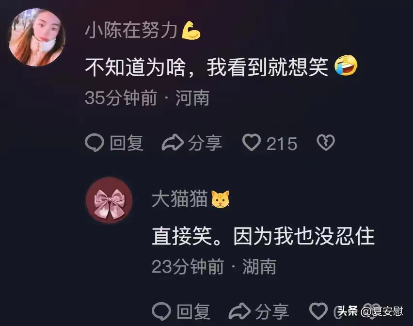Tap share arrow icon under first comment
Viewport: 413px width, 326px height.
tap(173, 143)
